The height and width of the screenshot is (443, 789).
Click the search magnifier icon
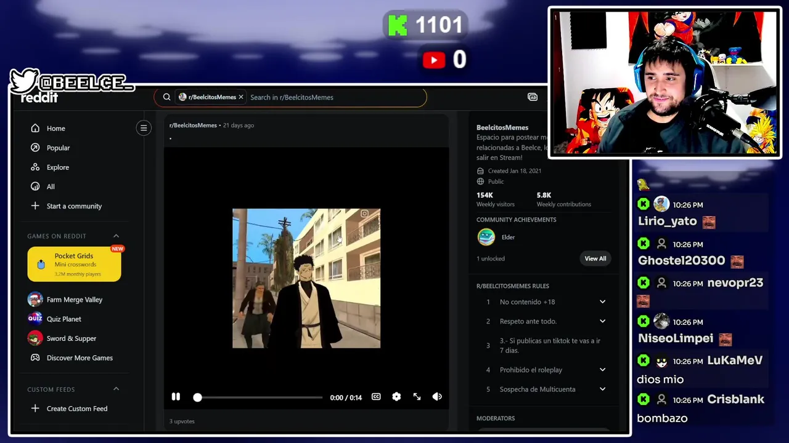pyautogui.click(x=166, y=97)
